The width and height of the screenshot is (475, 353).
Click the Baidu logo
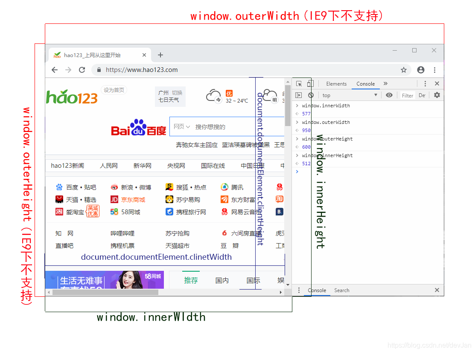pos(138,128)
